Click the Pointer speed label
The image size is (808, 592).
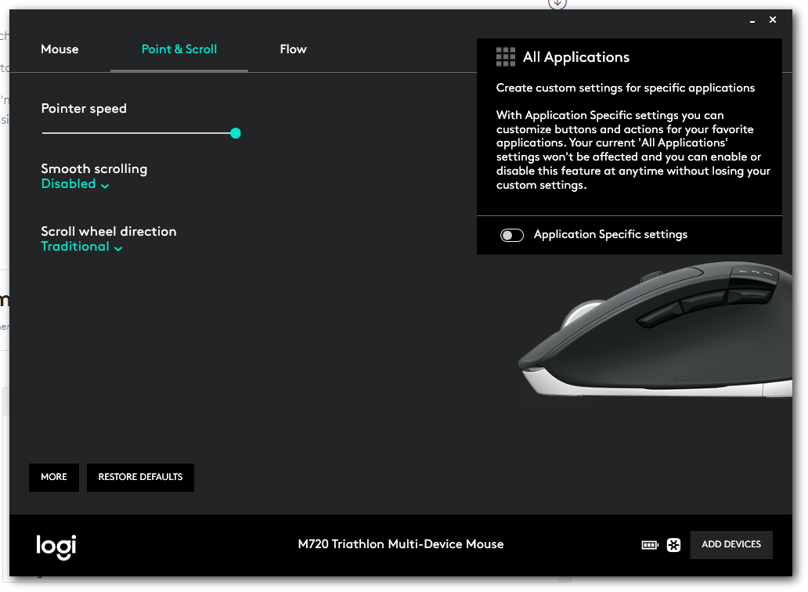tap(84, 109)
